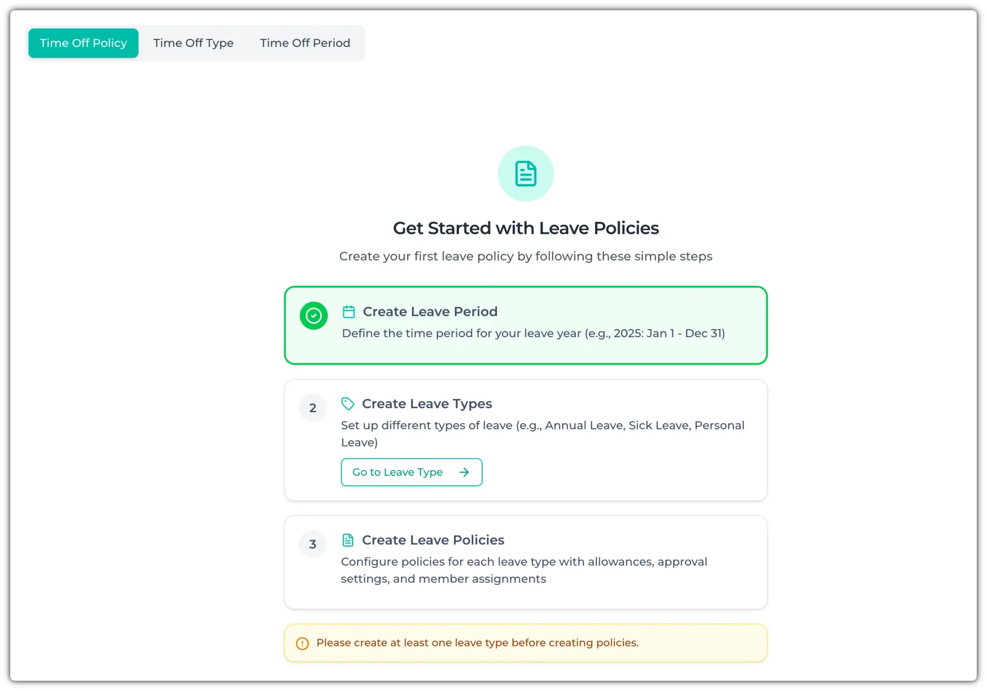Open the Time Off Type tab
This screenshot has width=987, height=691.
[x=193, y=43]
